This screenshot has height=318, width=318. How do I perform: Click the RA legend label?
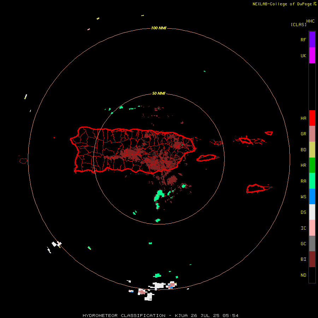[x=303, y=181]
